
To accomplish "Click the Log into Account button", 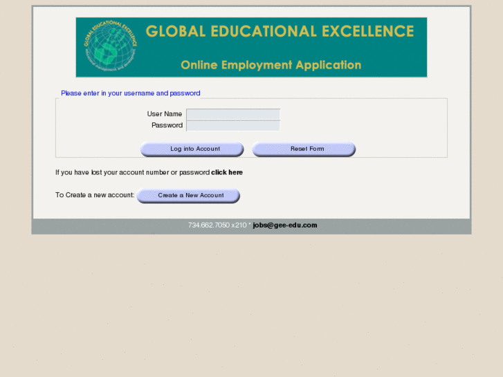I will 192,149.
